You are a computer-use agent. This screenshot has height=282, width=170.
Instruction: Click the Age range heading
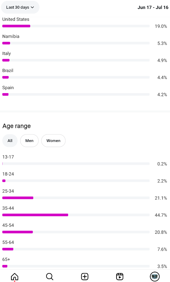click(x=16, y=126)
